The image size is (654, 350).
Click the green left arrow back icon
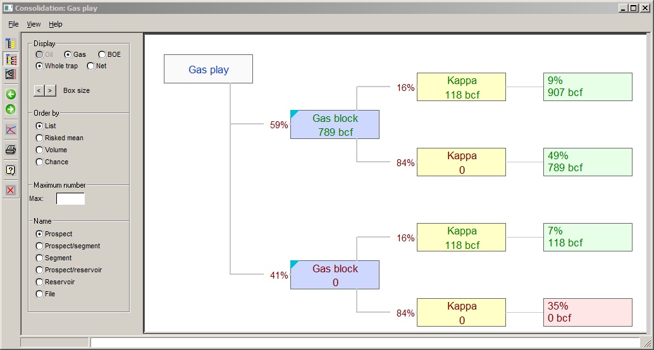(10, 94)
